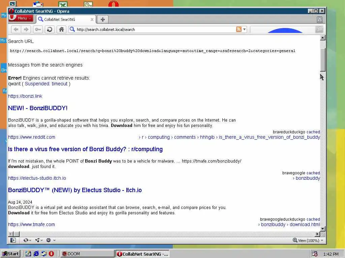This screenshot has width=345, height=258.
Task: Click the horizontal scrollbar right arrow
Action: (317, 234)
